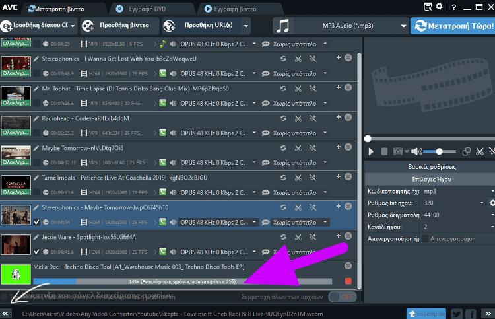
Task: Remove Jessie Ware Spotlight from list
Action: 348,236
